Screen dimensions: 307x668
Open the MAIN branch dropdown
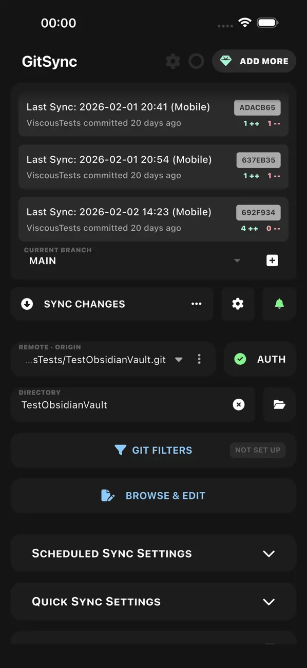tap(237, 261)
